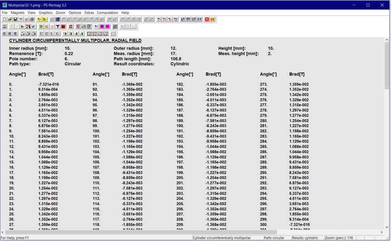This screenshot has width=391, height=241.
Task: Click the yellow up-arrow P icon
Action: click(x=39, y=19)
